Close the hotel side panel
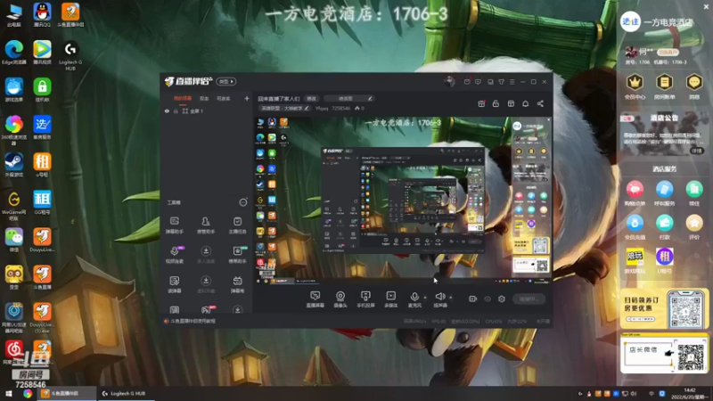Screen dimensions: 713x401 point(706,6)
